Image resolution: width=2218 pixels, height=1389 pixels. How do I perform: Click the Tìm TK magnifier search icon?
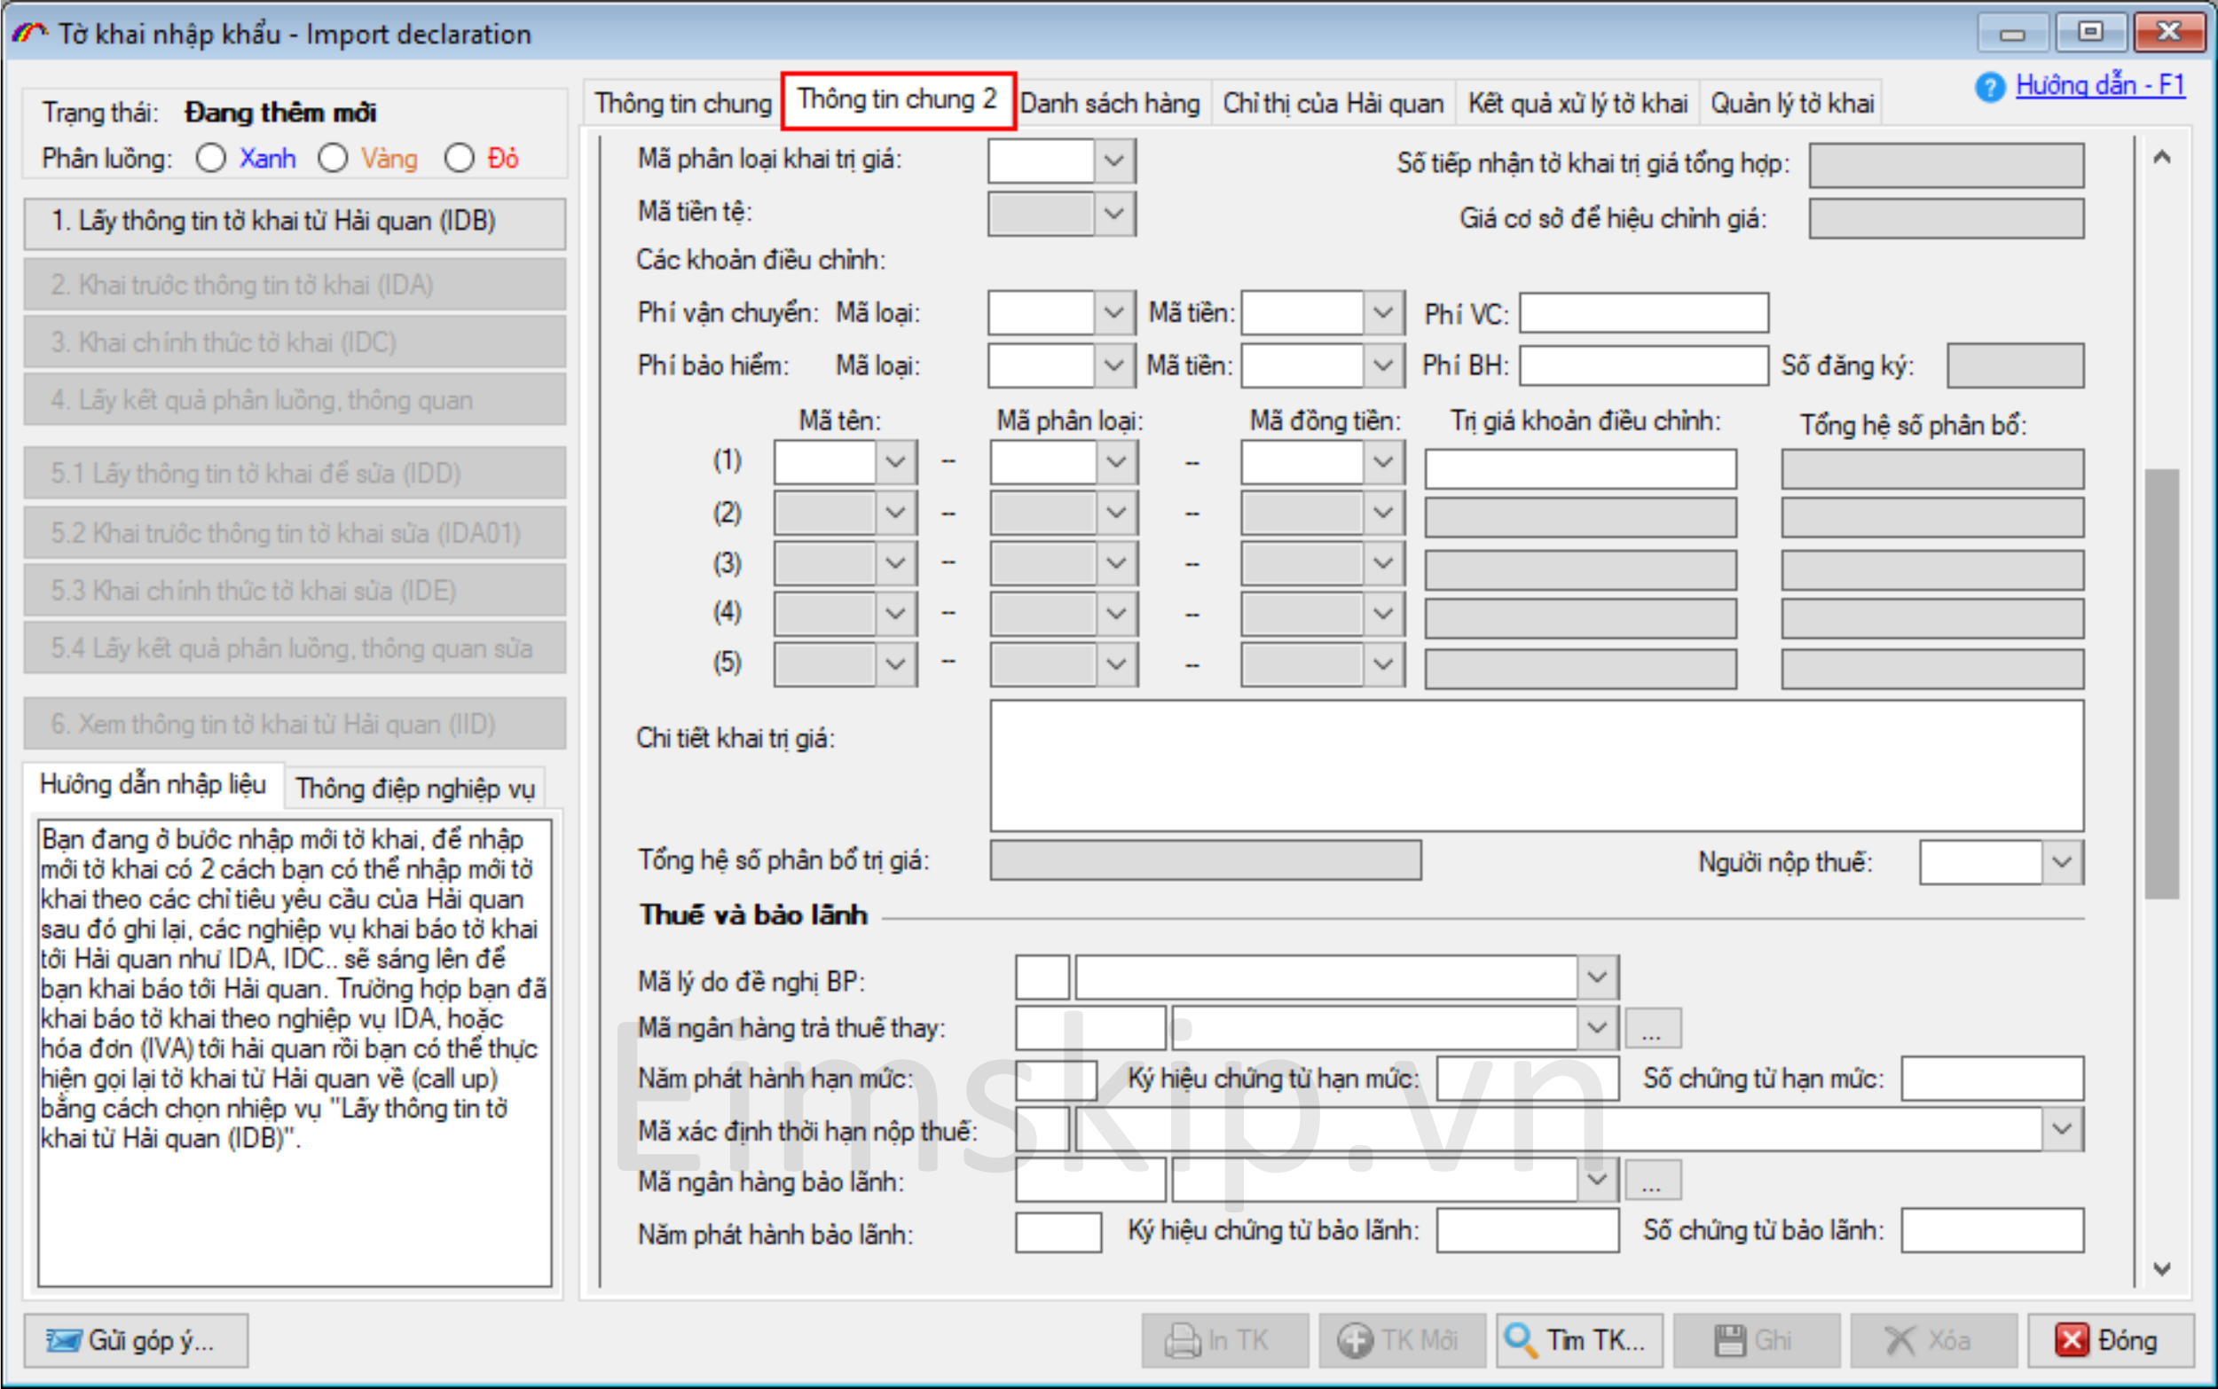pyautogui.click(x=1521, y=1340)
